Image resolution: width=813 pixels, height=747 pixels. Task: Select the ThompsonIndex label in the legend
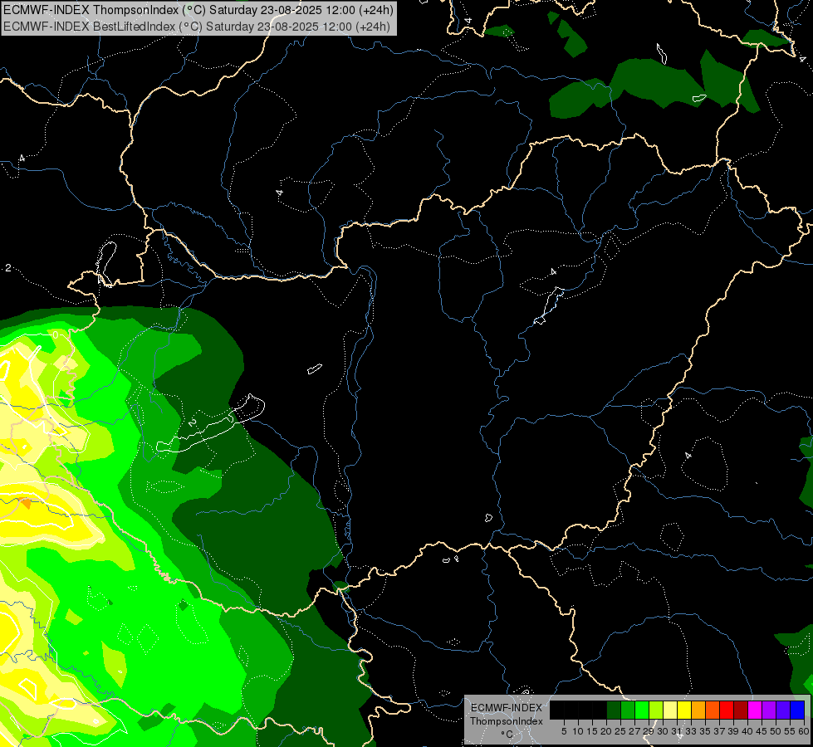point(507,721)
